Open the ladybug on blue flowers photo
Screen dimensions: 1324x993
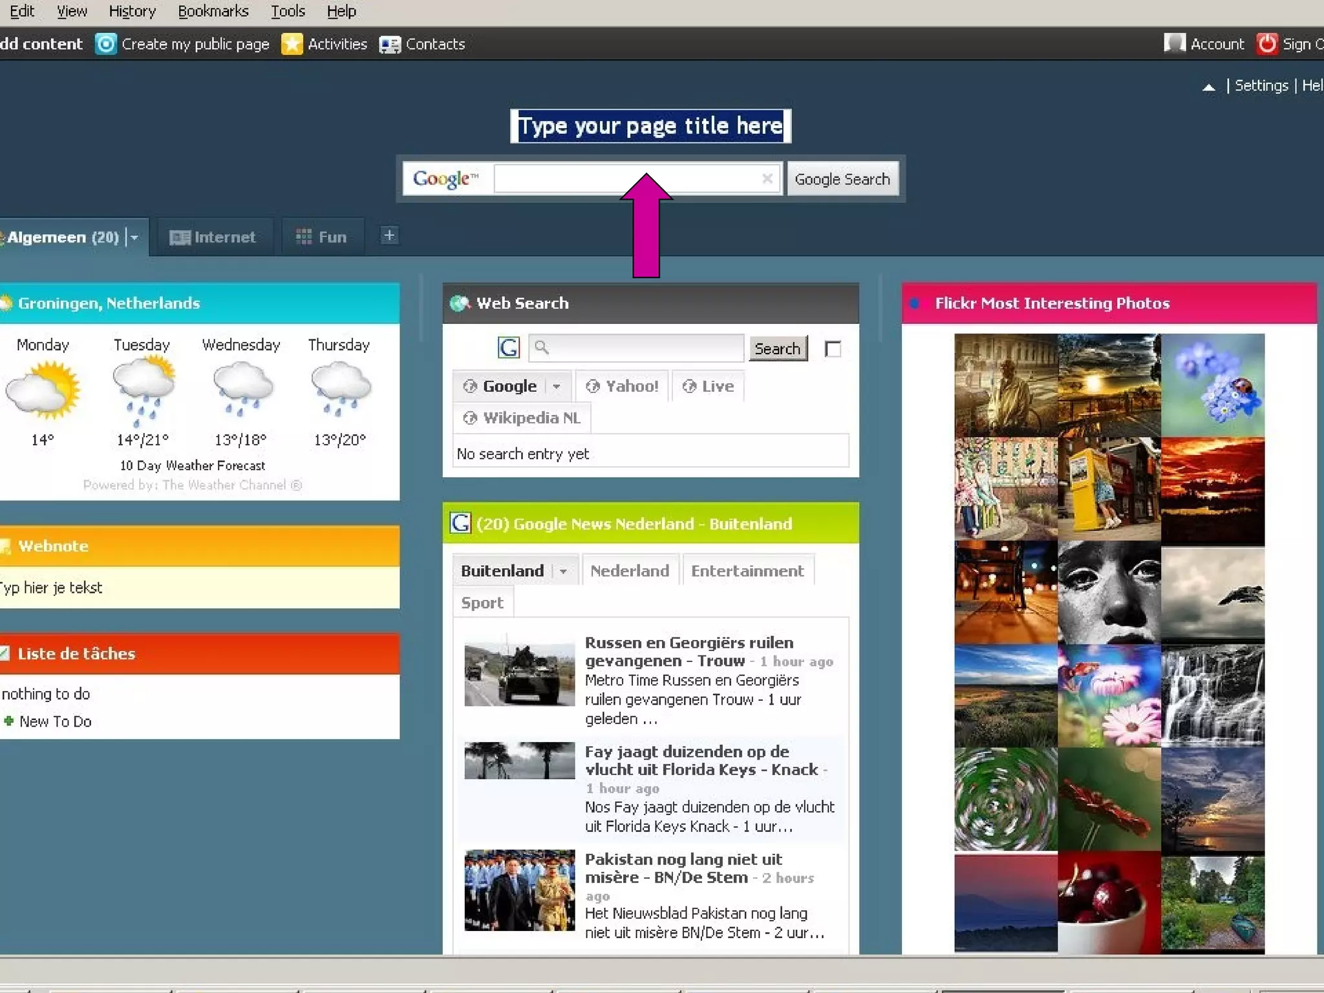tap(1213, 385)
